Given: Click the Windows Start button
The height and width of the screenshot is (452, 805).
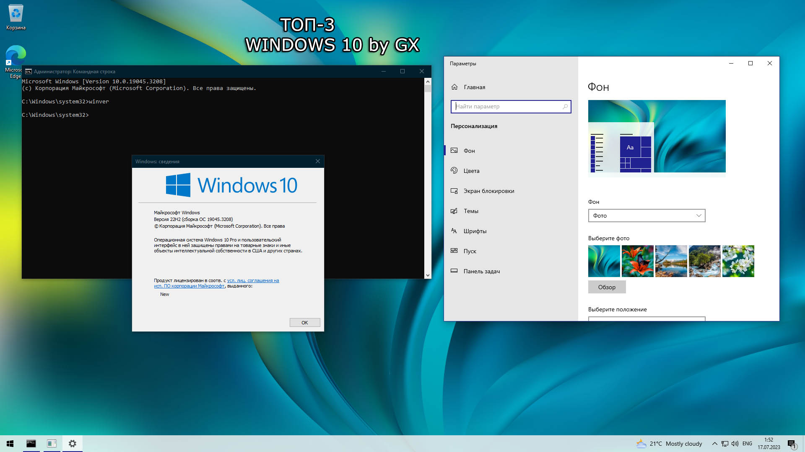Looking at the screenshot, I should coord(10,444).
